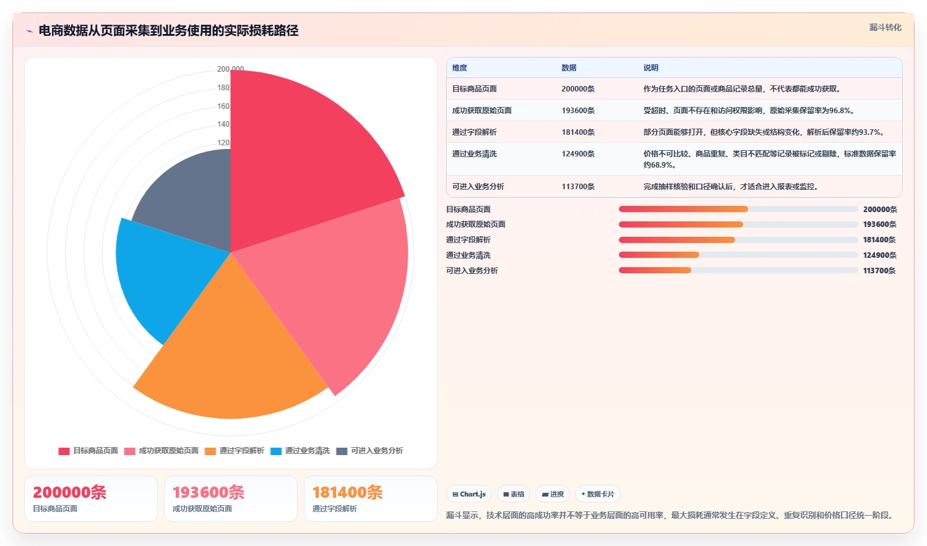Click the 通过字段解析 progress bar
This screenshot has width=927, height=546.
tap(738, 240)
